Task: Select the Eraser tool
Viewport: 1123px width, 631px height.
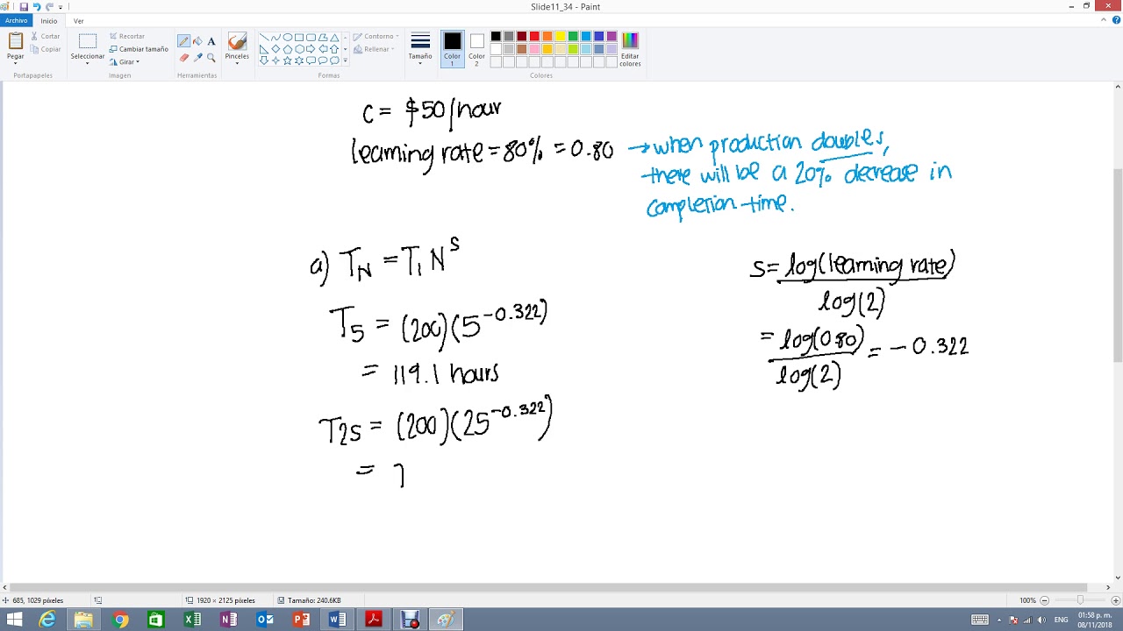Action: tap(183, 58)
